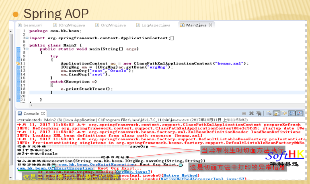The image size is (310, 184).
Task: Click the IOrgMng.java file icon
Action: click(55, 25)
